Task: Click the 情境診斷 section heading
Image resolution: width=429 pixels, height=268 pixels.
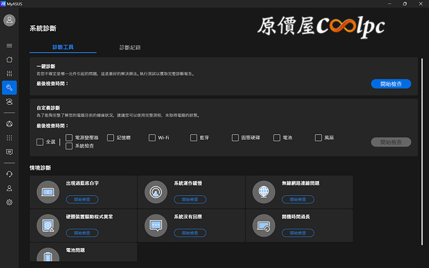Action: tap(40, 168)
